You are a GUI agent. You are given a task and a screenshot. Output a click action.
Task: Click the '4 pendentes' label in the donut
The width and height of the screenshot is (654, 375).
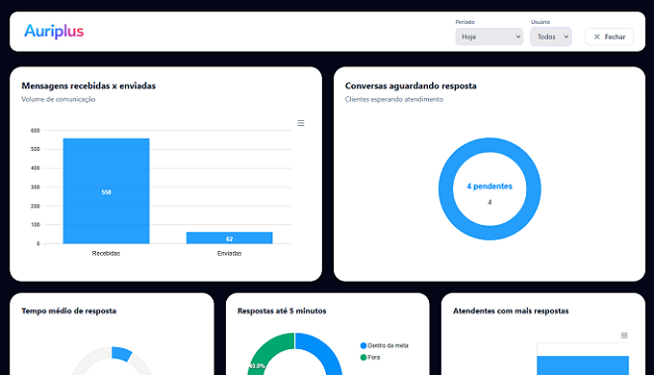coord(490,187)
